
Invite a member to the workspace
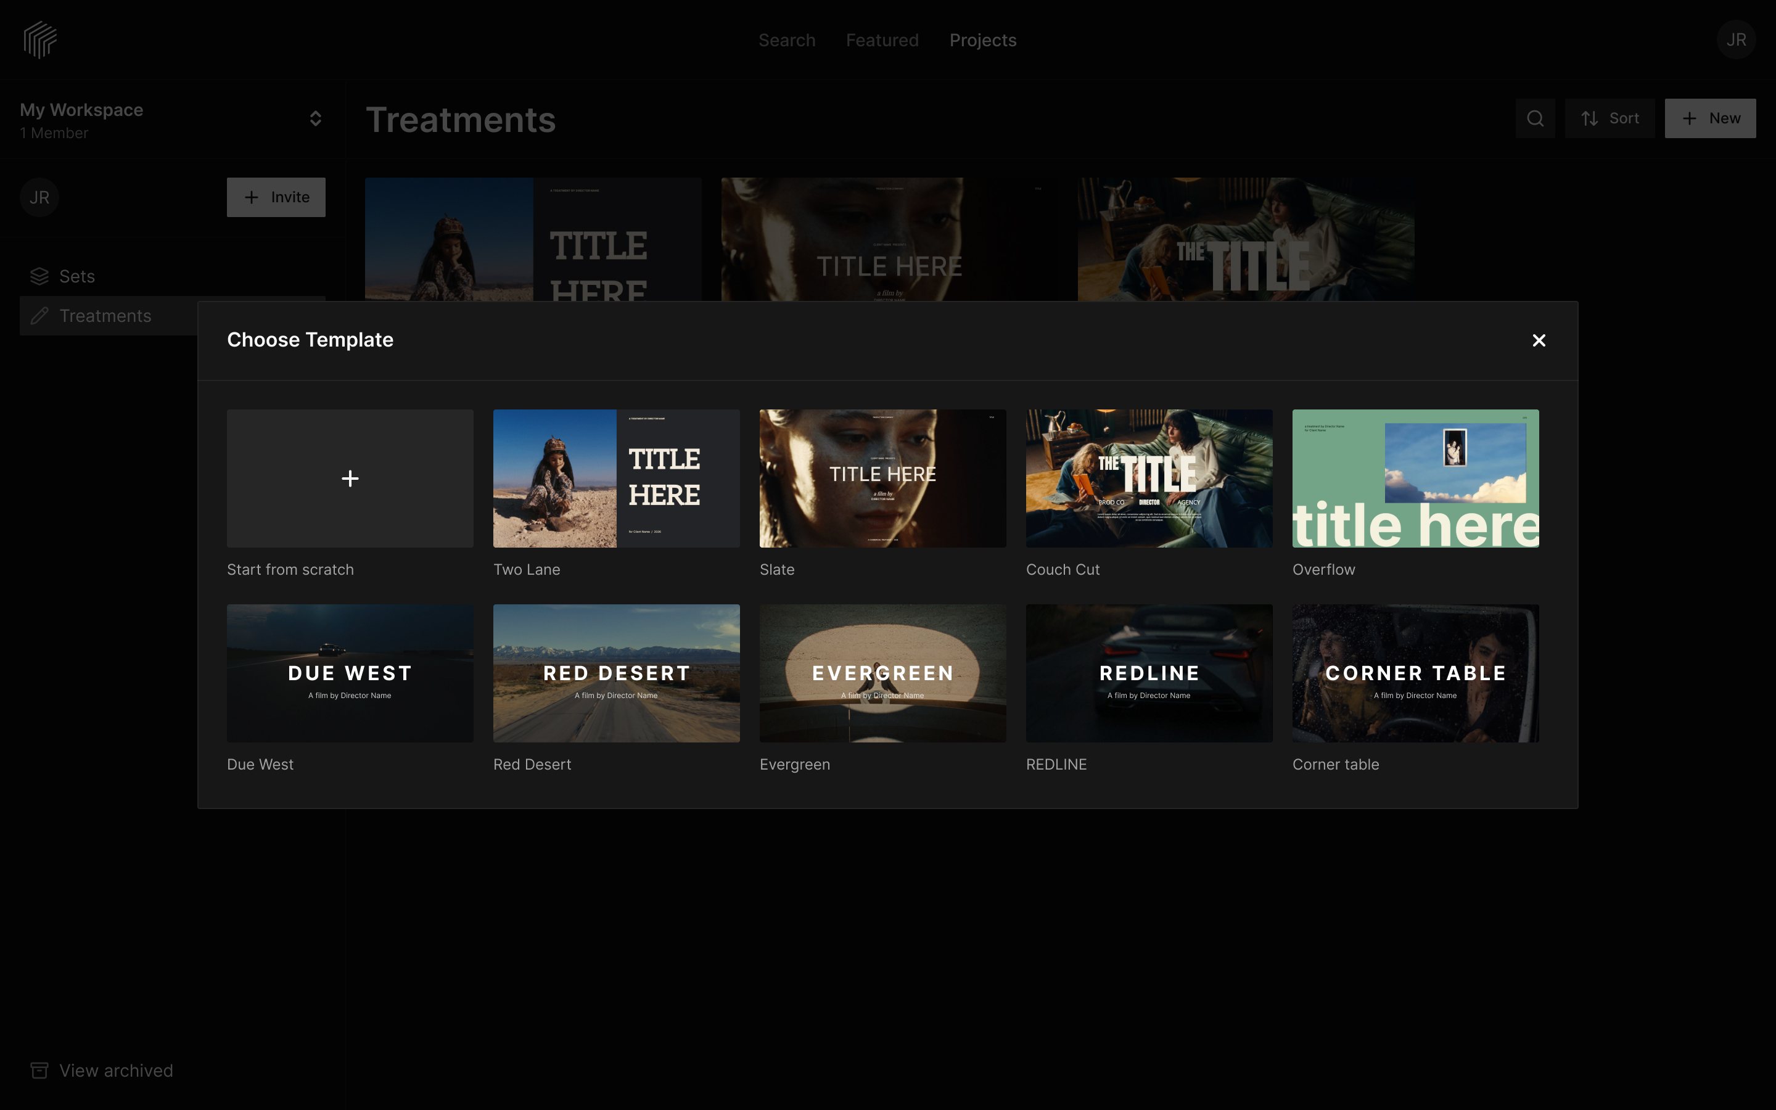pyautogui.click(x=276, y=197)
